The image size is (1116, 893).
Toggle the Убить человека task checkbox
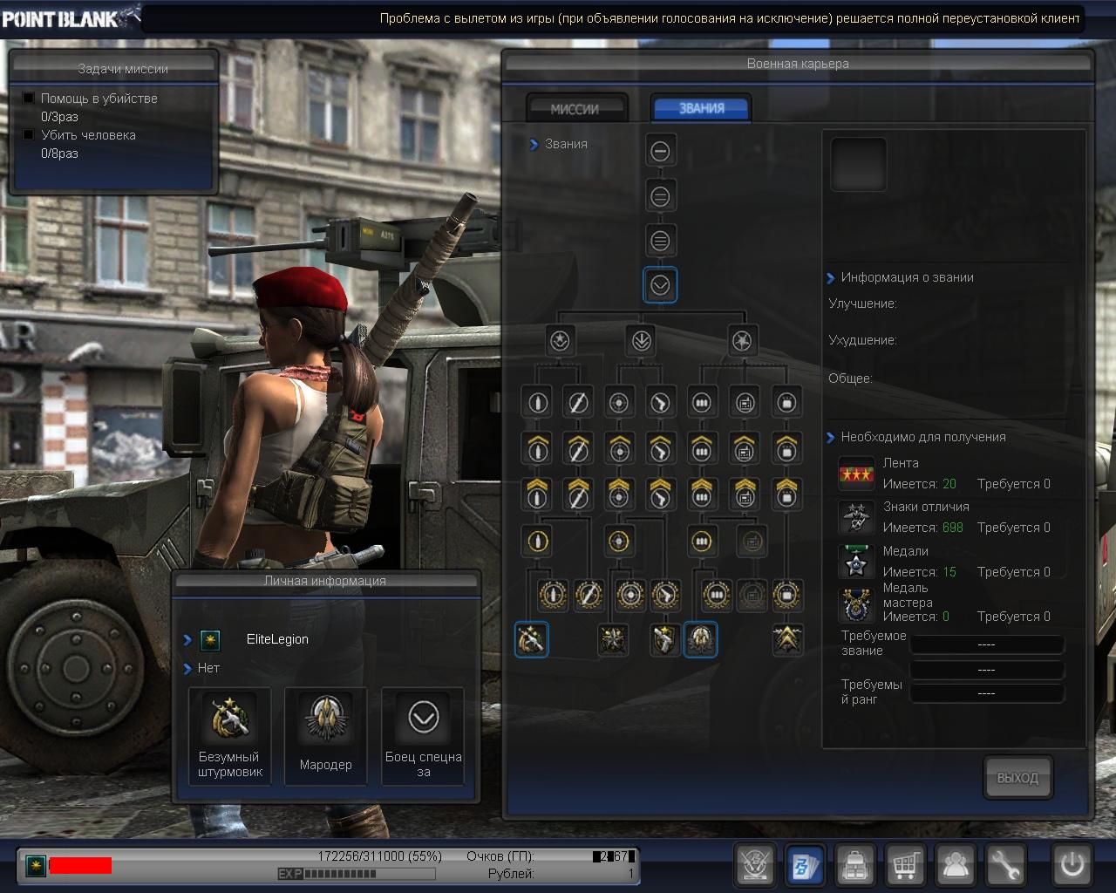tap(29, 135)
